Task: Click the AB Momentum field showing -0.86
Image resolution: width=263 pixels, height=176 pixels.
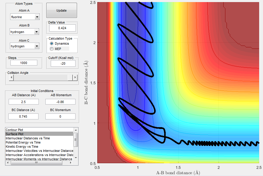Action: [60, 102]
